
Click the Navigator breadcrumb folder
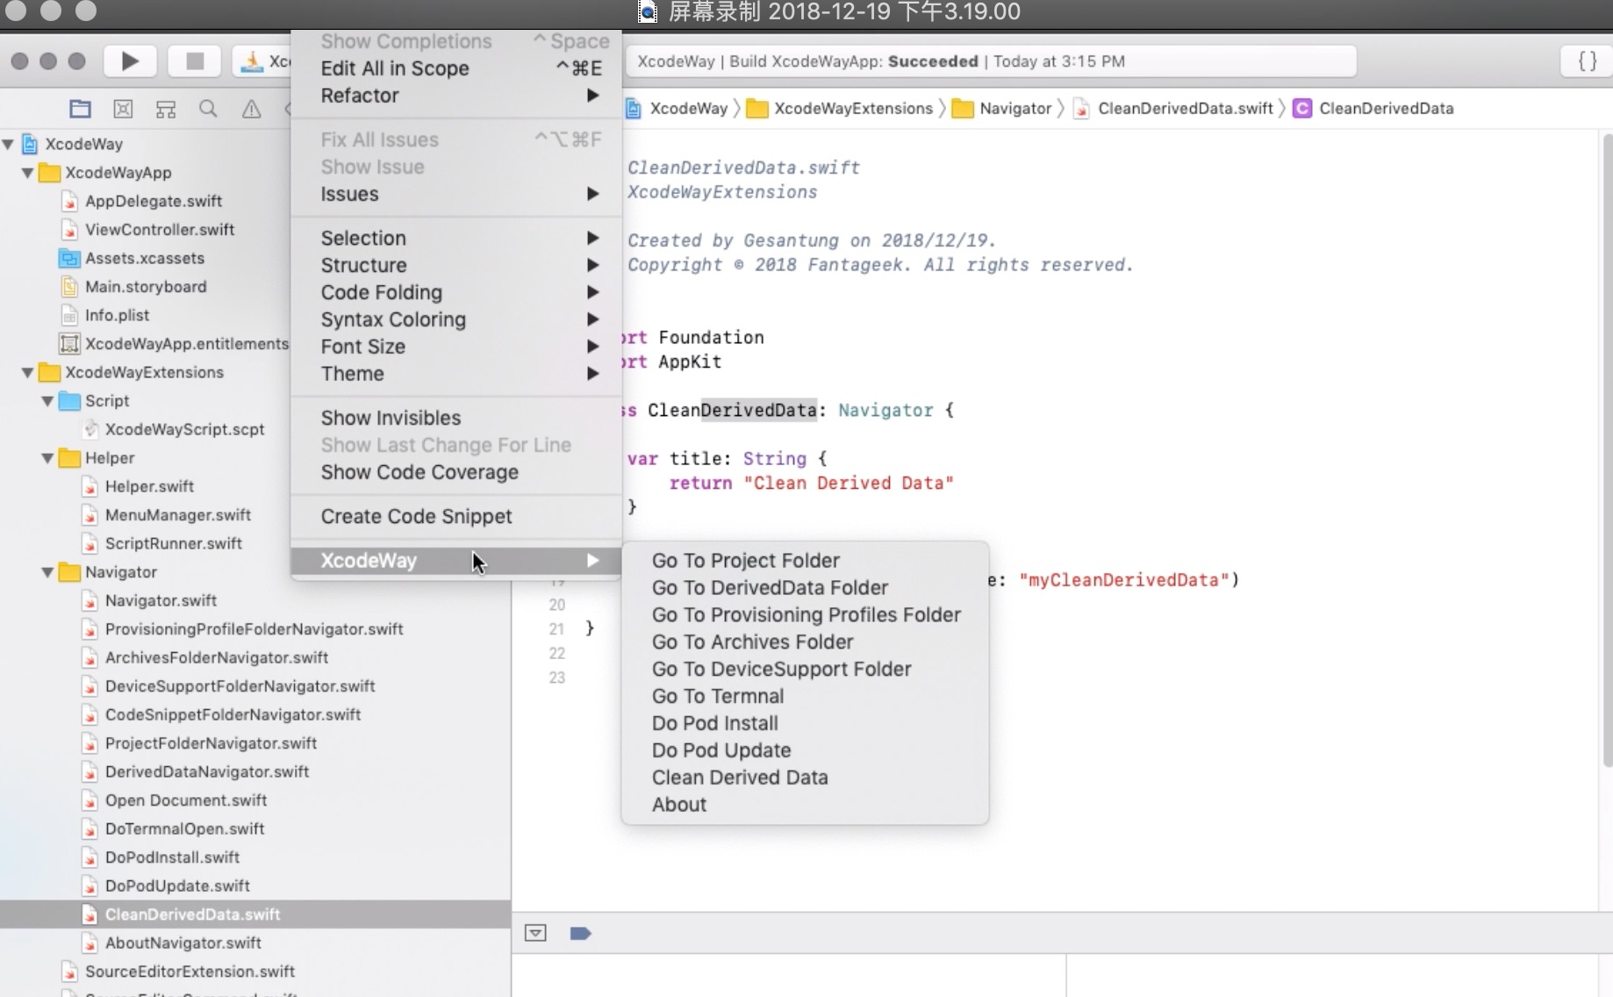(x=1002, y=108)
